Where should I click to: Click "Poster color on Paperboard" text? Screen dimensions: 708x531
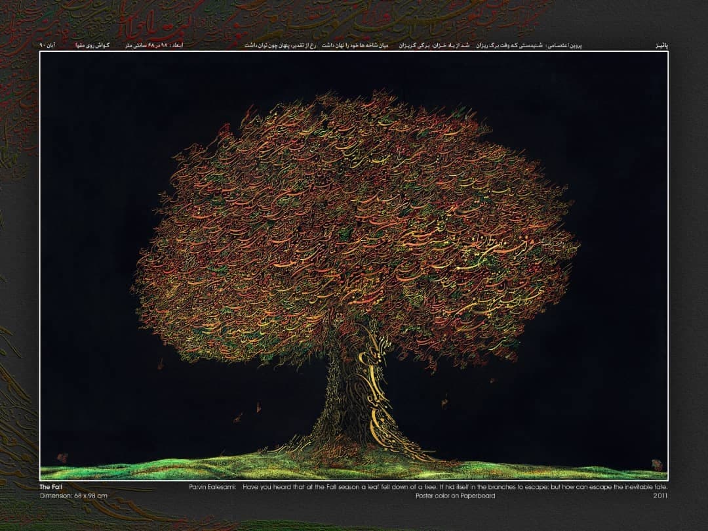[456, 496]
